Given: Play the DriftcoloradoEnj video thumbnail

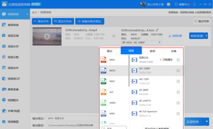Looking at the screenshot, I should pos(47,36).
